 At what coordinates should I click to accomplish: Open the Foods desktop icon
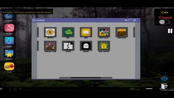pos(9,66)
